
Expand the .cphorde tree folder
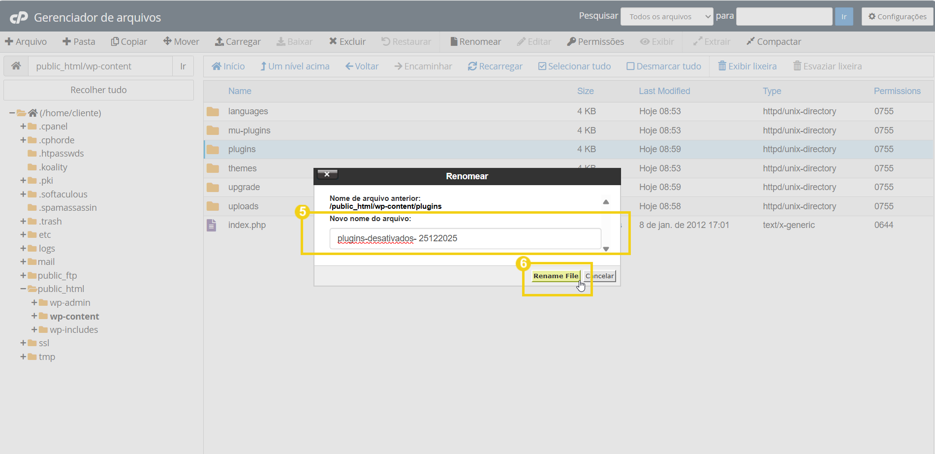23,140
